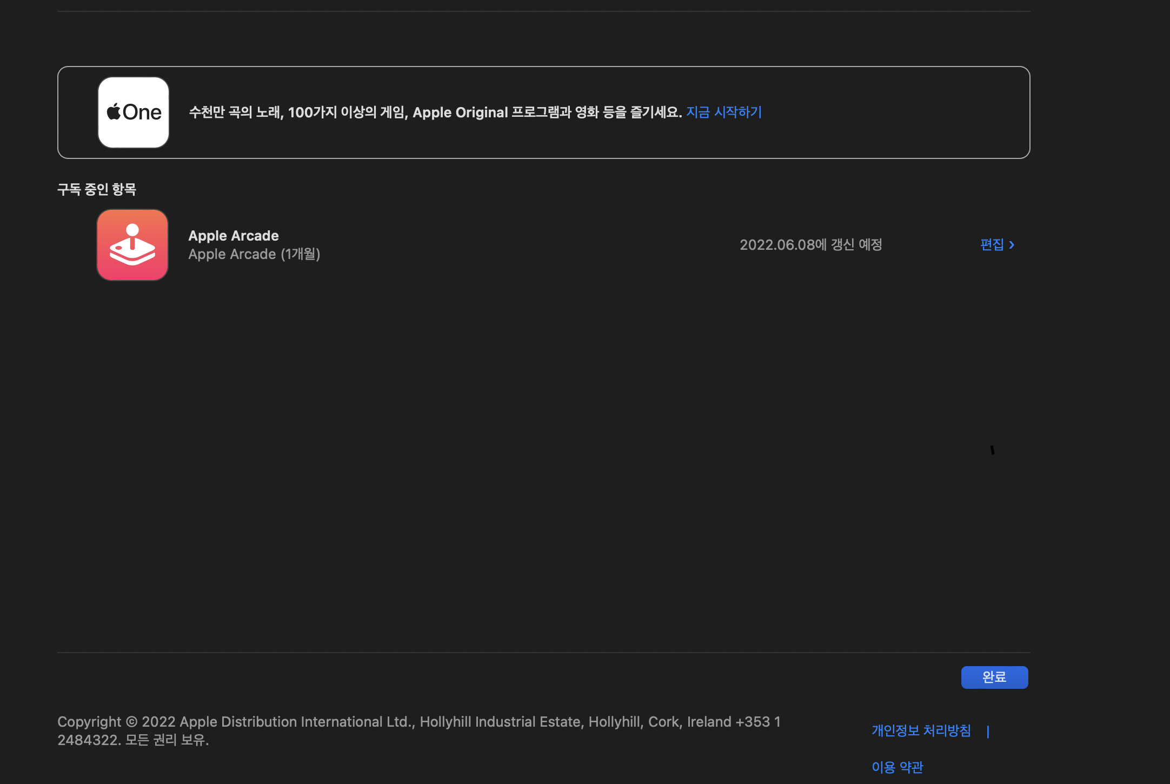The height and width of the screenshot is (784, 1170).
Task: Open the 개인정보 처리방침 link
Action: click(x=921, y=730)
